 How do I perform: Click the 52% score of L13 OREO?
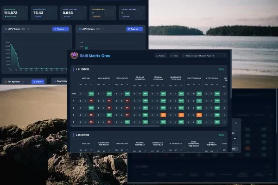point(221,135)
